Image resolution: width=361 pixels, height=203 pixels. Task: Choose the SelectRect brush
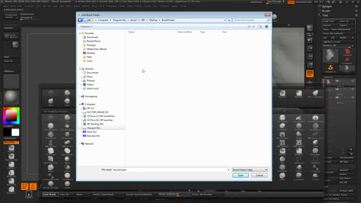click(x=316, y=159)
